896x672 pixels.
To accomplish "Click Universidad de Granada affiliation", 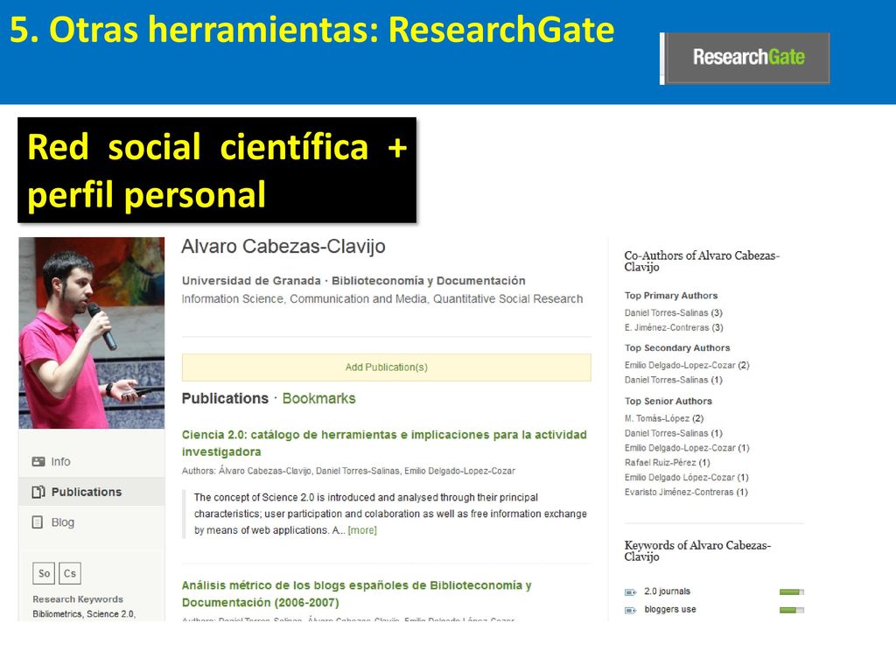I will tap(251, 281).
